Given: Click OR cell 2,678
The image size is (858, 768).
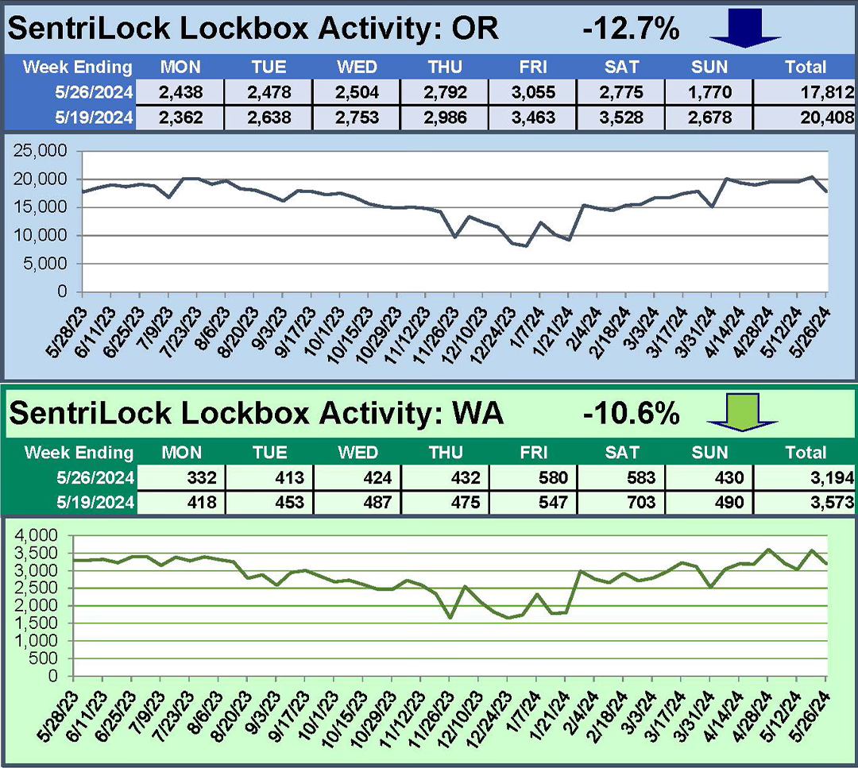Looking at the screenshot, I should [x=709, y=118].
